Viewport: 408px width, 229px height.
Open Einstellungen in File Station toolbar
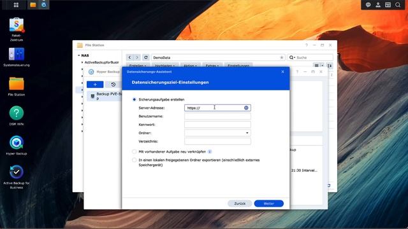tap(238, 65)
